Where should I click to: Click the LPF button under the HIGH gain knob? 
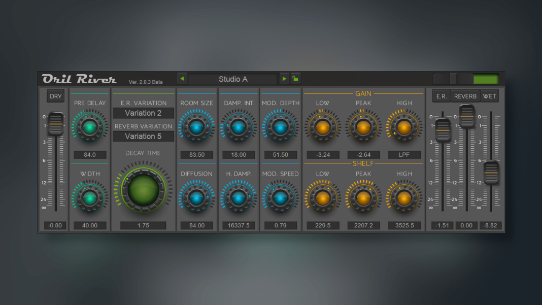pos(404,154)
